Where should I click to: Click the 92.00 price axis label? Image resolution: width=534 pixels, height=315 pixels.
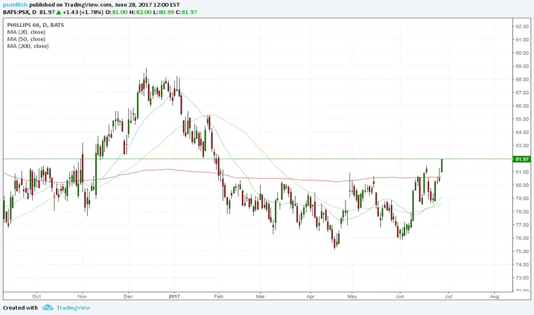pyautogui.click(x=522, y=26)
